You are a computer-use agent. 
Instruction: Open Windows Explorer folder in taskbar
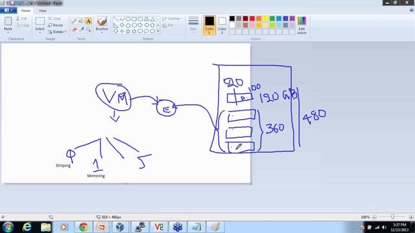46,227
